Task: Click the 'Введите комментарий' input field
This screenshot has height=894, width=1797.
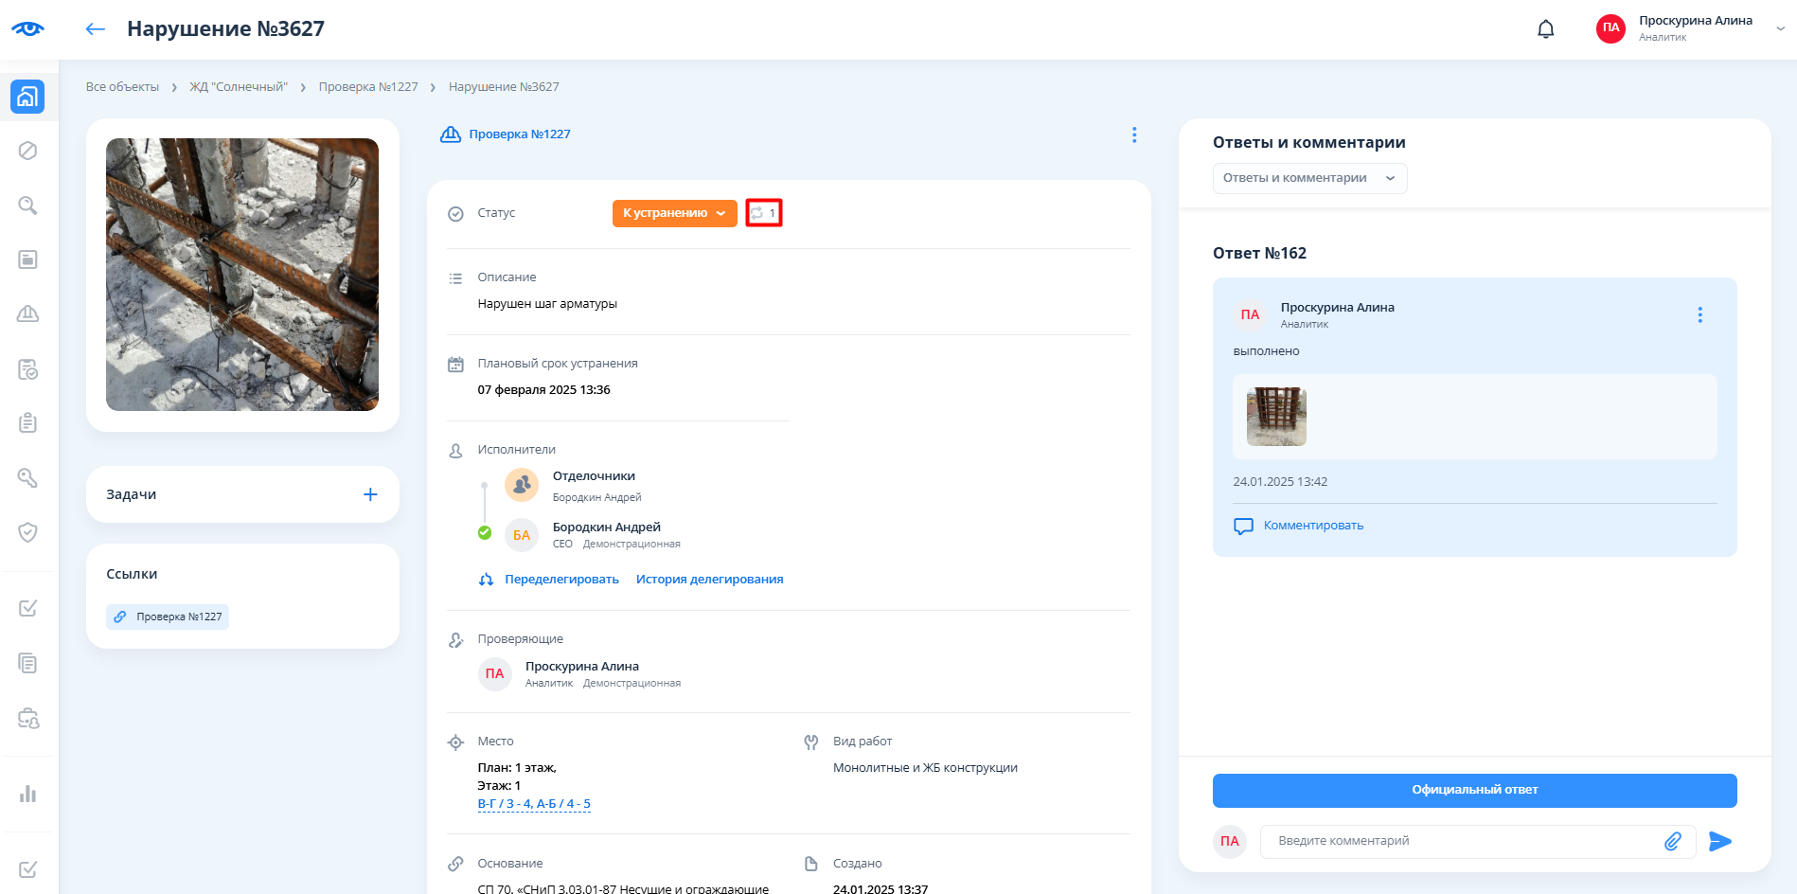Action: 1458,841
